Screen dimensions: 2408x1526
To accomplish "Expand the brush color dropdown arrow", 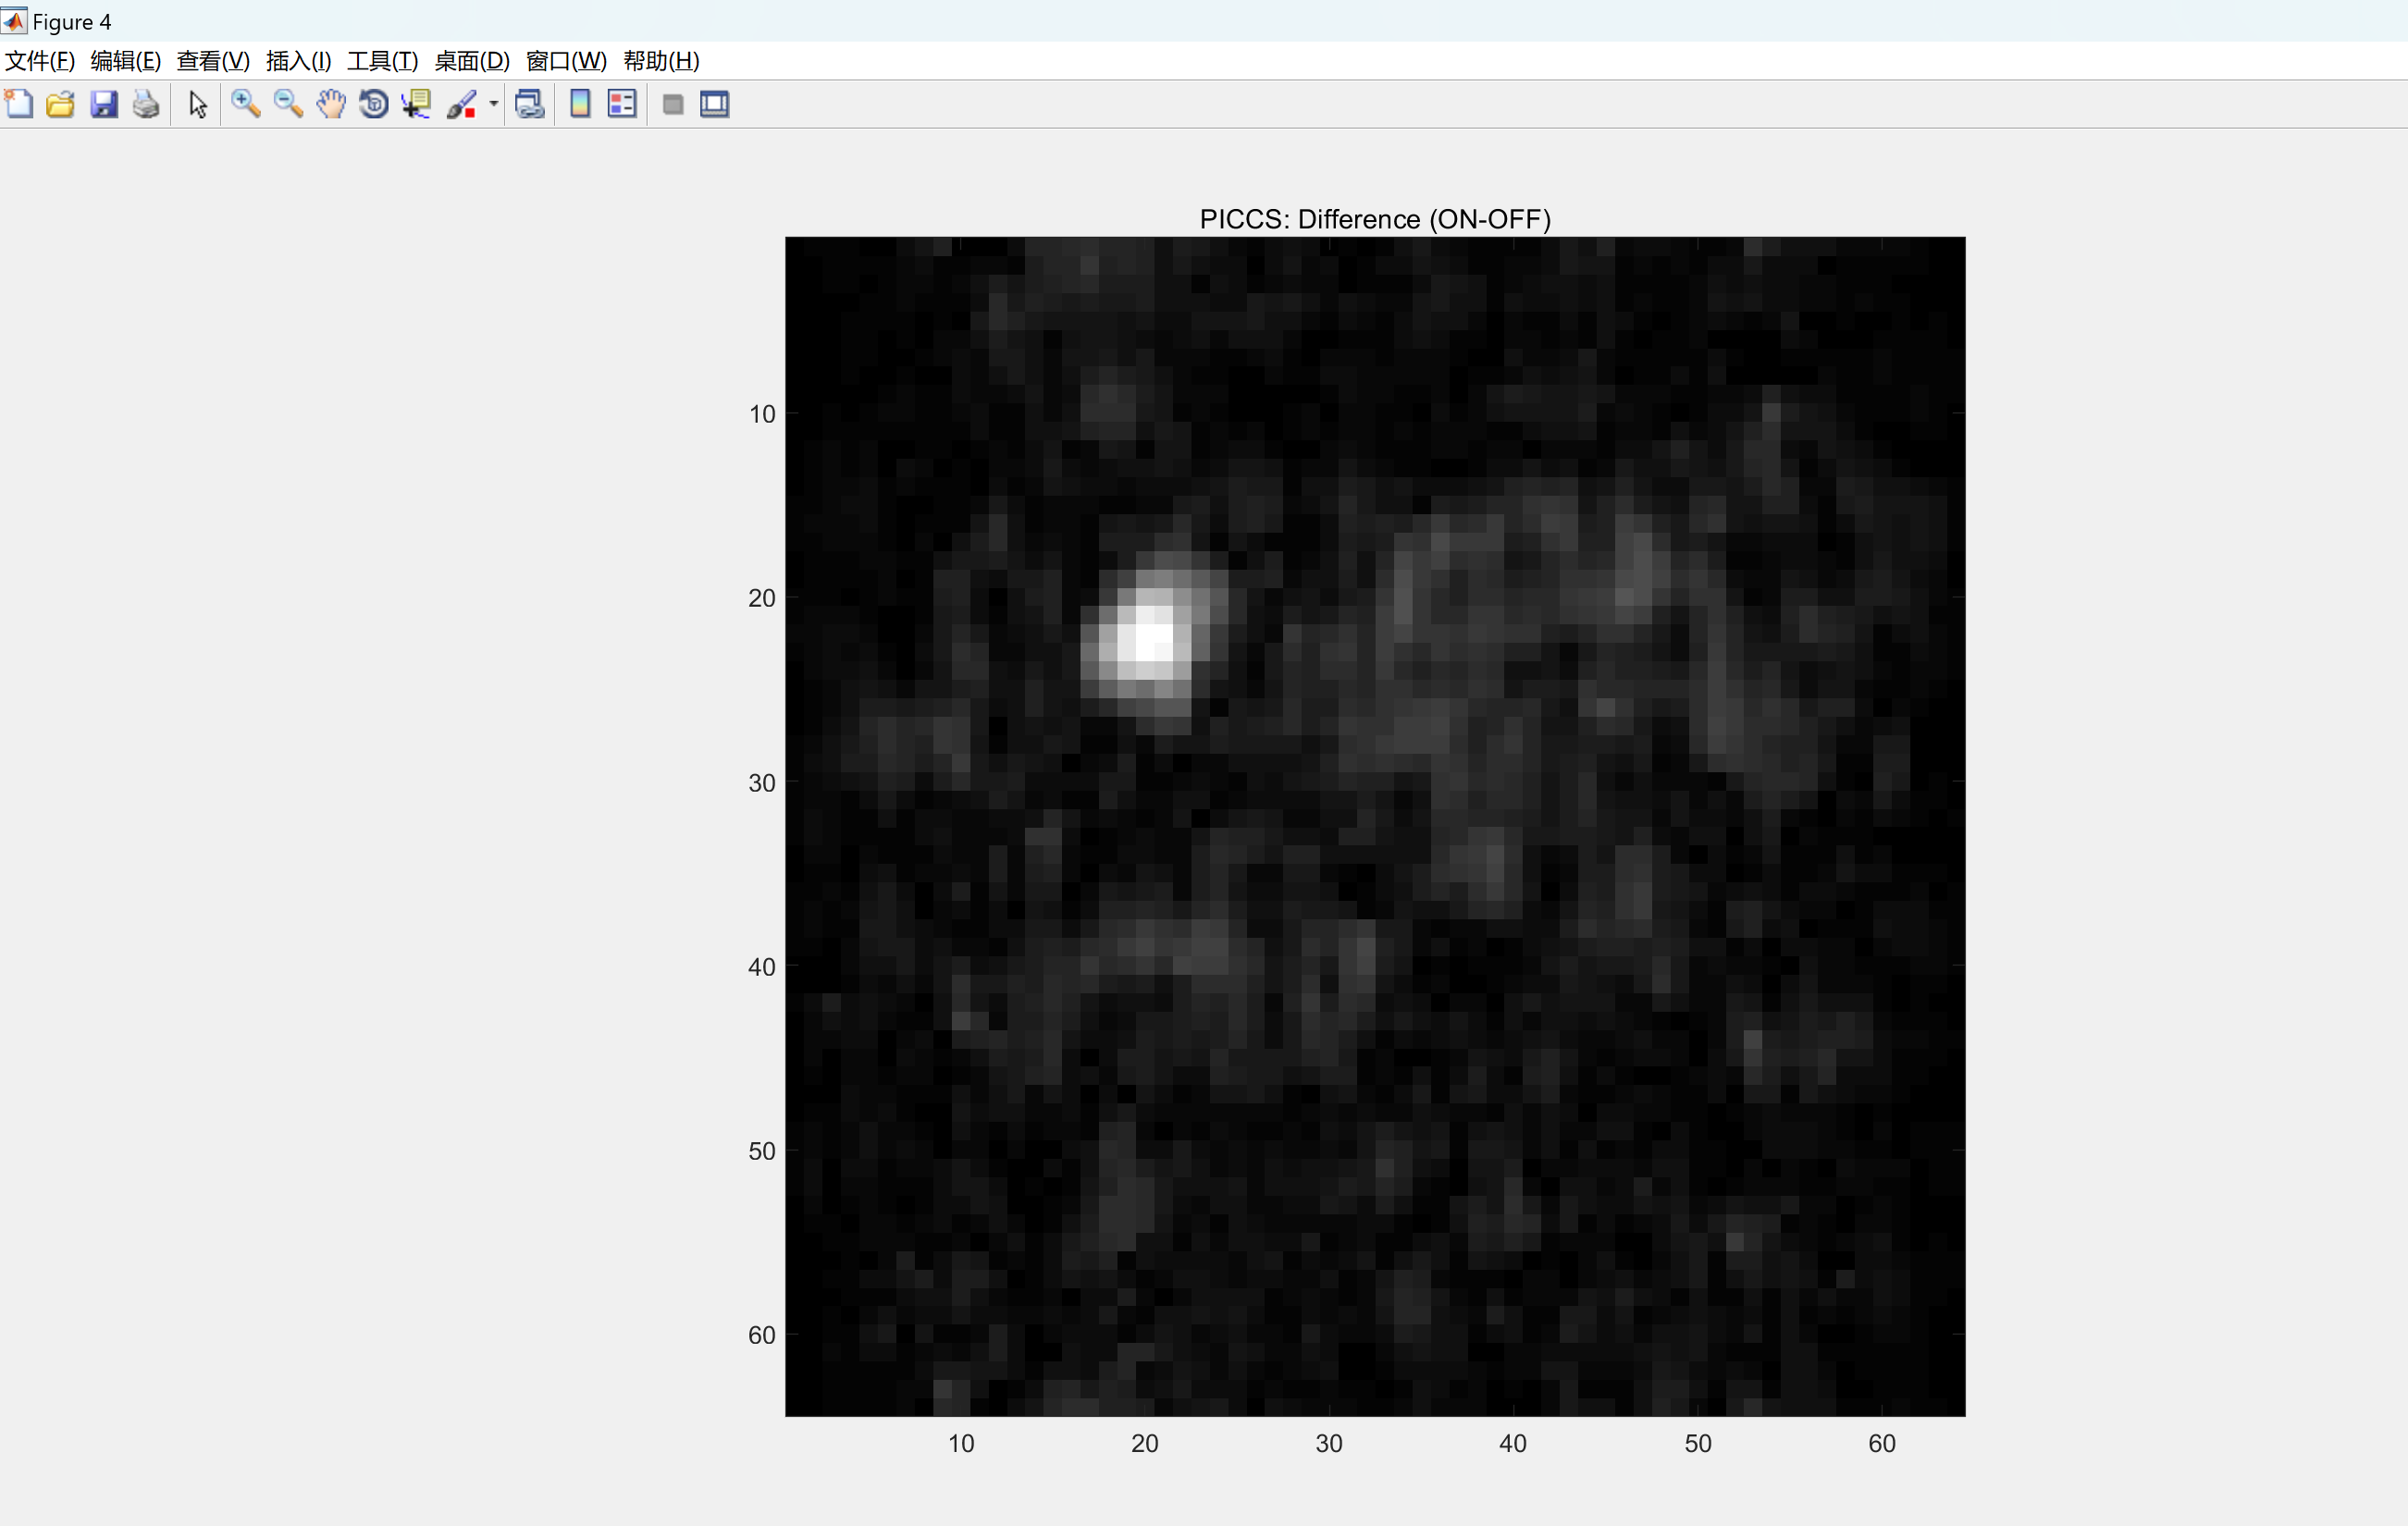I will [493, 104].
